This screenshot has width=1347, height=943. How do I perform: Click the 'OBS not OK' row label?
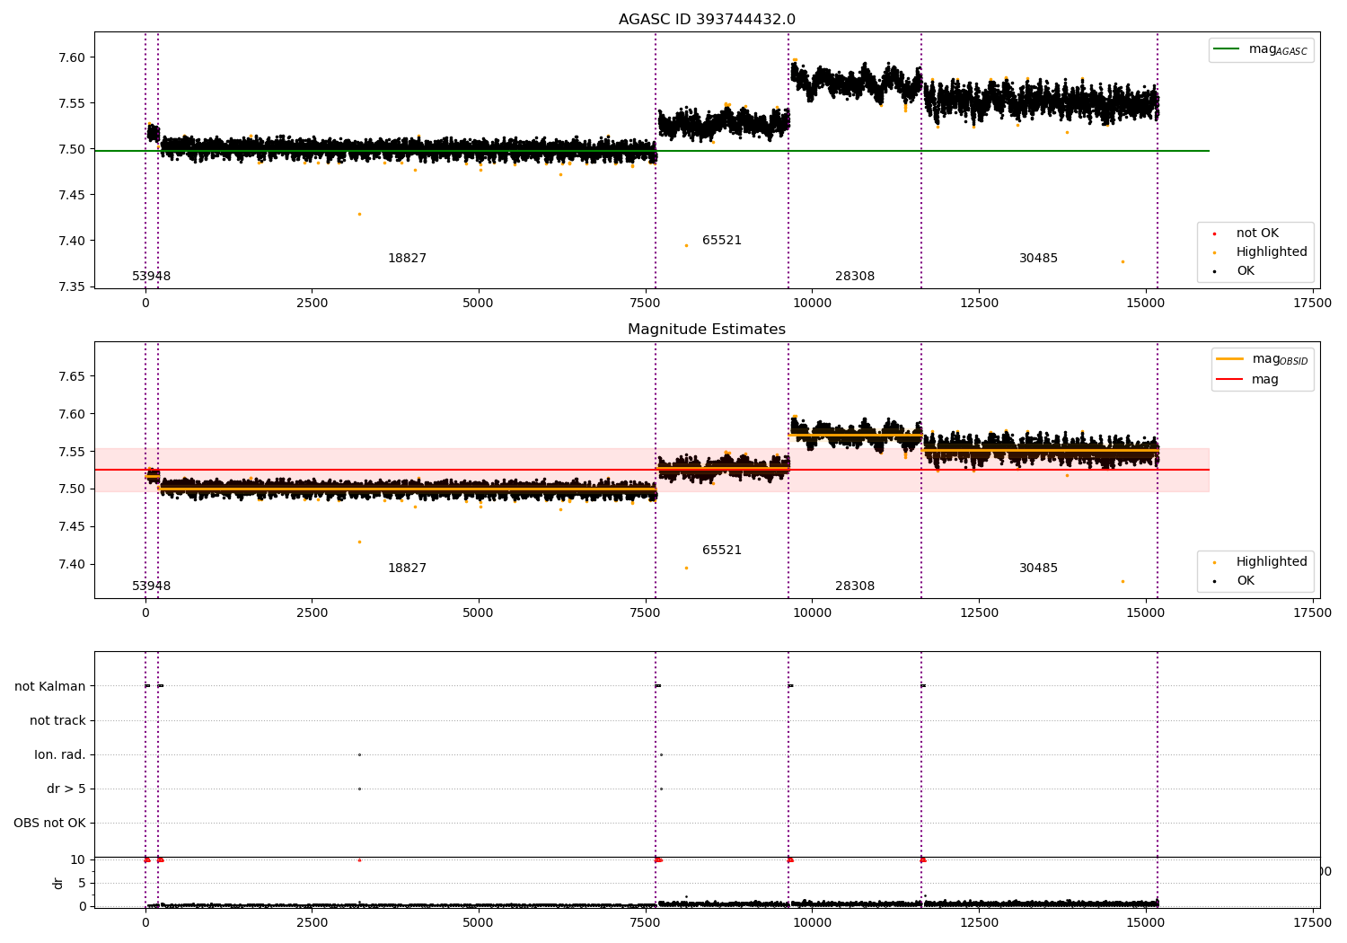point(49,824)
